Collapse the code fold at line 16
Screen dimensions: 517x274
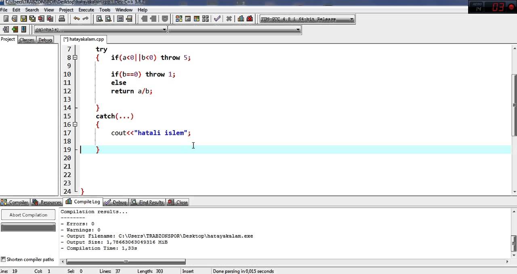point(75,125)
